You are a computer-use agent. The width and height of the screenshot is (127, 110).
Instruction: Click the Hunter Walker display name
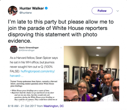tap(32, 8)
